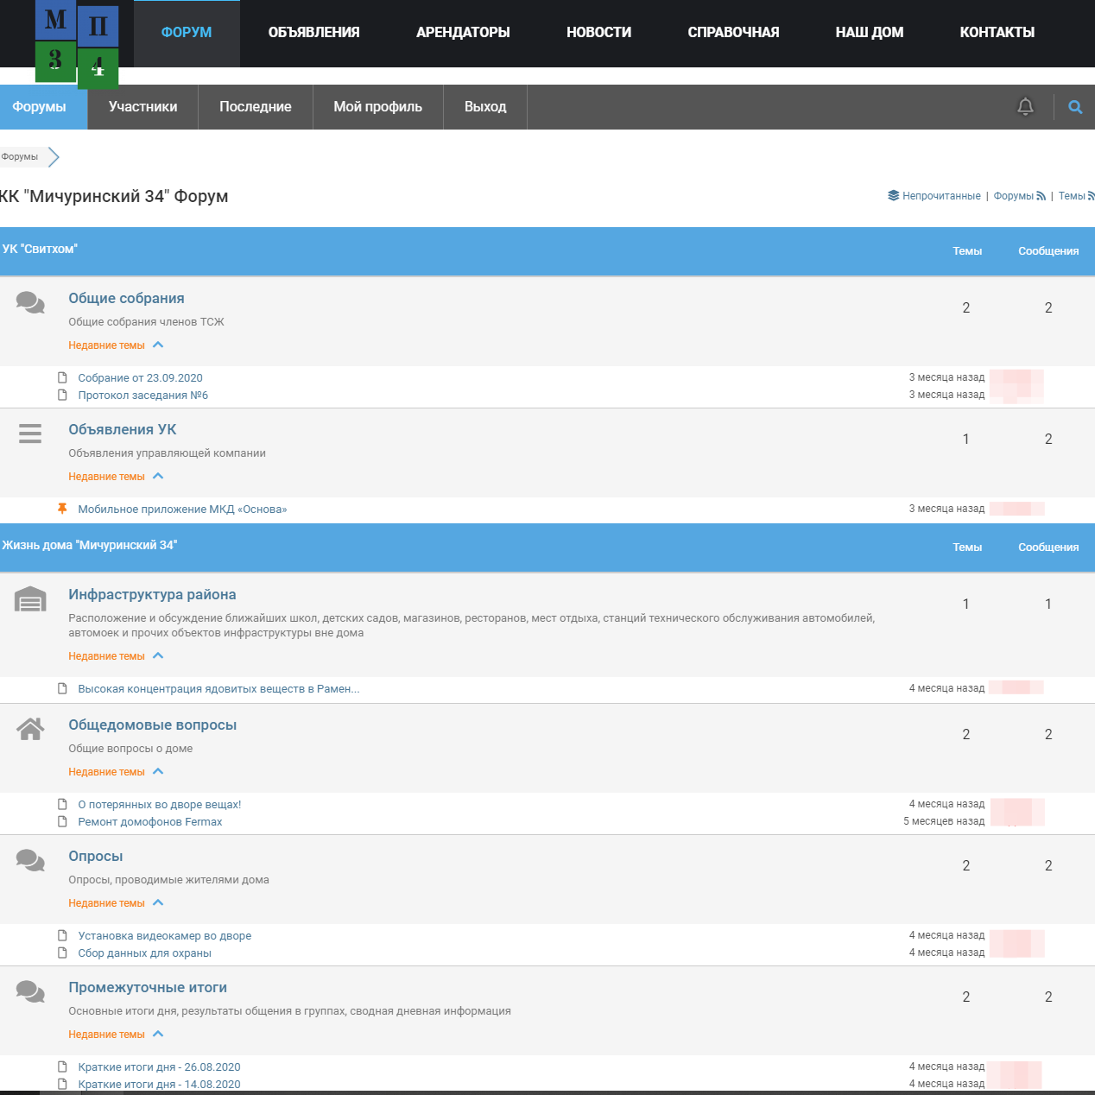Click the Общие собрания speech-bubble icon

pyautogui.click(x=30, y=302)
